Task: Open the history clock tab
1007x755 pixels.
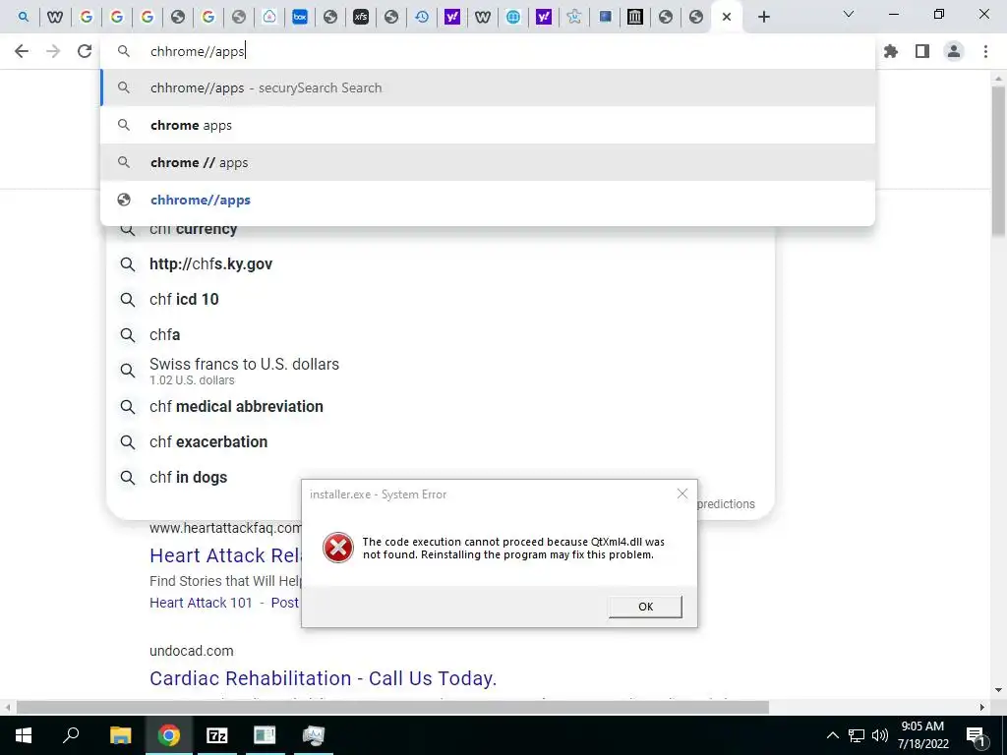Action: click(422, 17)
